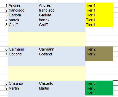
Task: Select the Caimann cell next to number 6
Action: (x=23, y=49)
